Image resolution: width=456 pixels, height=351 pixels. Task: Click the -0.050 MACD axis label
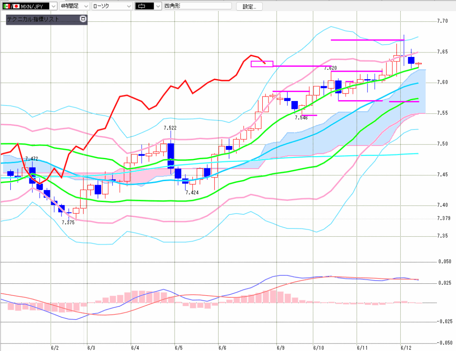[x=444, y=343]
